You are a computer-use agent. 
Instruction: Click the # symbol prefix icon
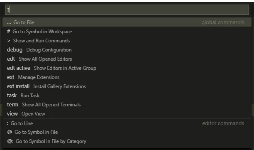click(x=9, y=31)
